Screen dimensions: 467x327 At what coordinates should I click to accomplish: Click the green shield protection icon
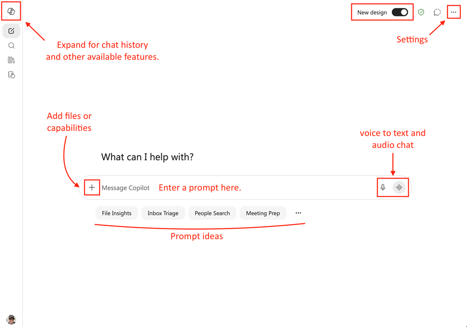tap(421, 12)
